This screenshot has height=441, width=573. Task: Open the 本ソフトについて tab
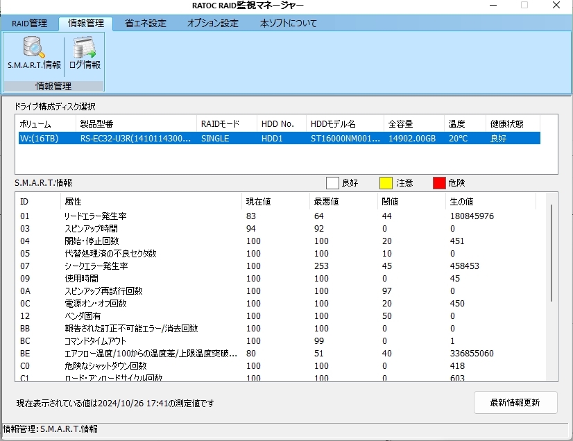point(288,24)
